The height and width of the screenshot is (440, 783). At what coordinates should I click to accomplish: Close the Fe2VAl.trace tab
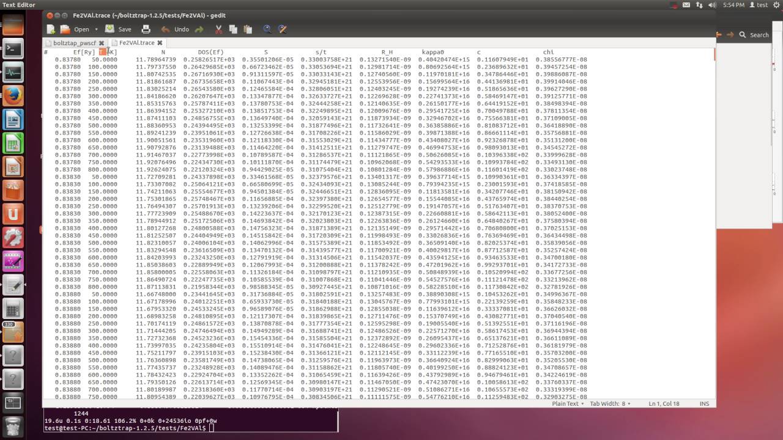click(x=160, y=43)
